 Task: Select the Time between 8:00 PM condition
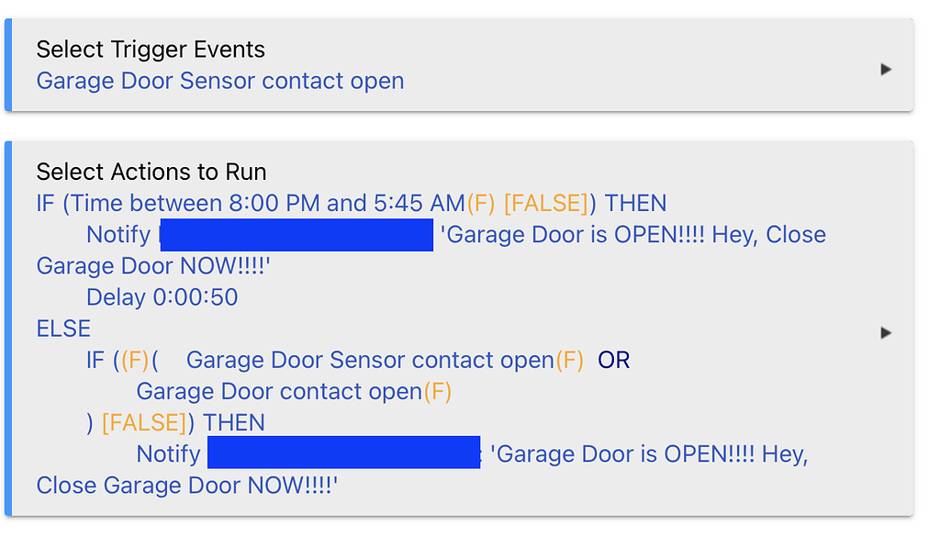tap(250, 203)
